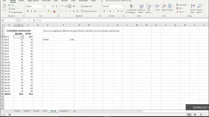Open the Home ribbon tab
Image resolution: width=209 pixels, height=117 pixels.
(x=13, y=1)
